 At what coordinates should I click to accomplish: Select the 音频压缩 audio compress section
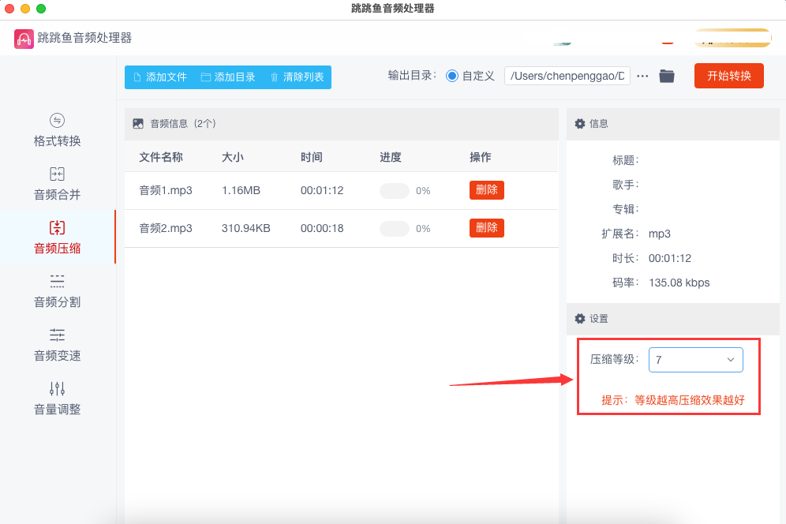[57, 238]
